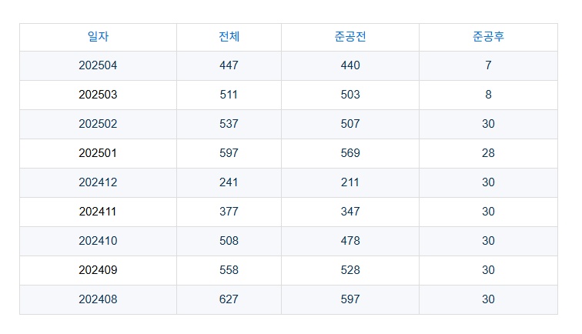Click the 202504 date cell
Screen dimensions: 582x334
coord(98,66)
